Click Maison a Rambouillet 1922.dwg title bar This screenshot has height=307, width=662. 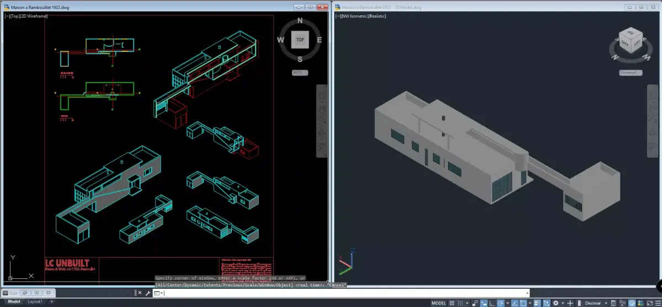[x=165, y=7]
